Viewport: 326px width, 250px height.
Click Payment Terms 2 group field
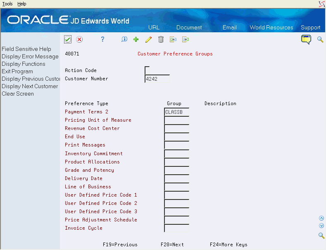click(x=177, y=112)
